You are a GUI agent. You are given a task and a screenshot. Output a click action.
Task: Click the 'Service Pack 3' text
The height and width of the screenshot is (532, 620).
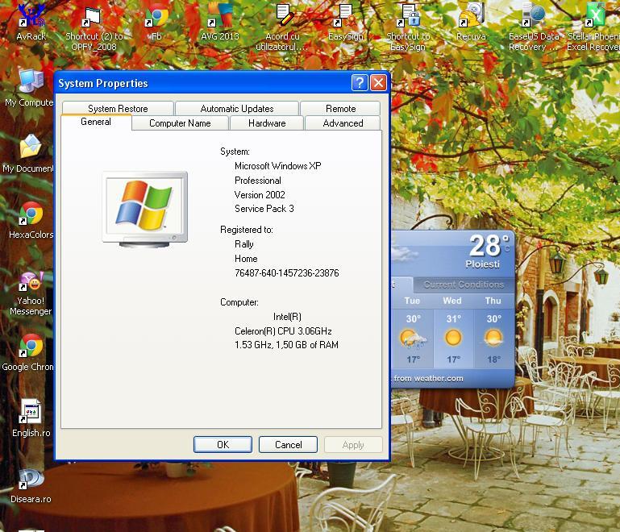(x=264, y=209)
